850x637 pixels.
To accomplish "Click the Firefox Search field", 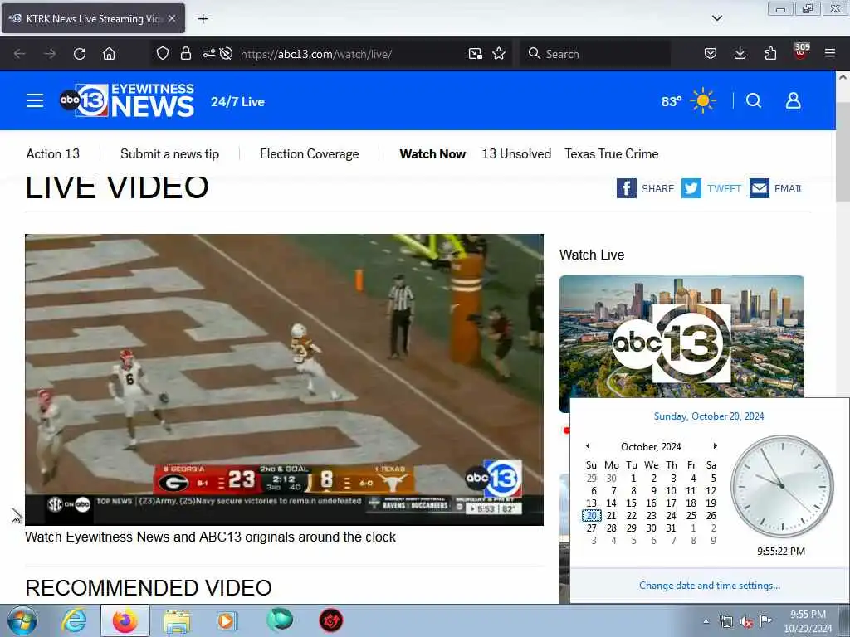I will tap(594, 54).
